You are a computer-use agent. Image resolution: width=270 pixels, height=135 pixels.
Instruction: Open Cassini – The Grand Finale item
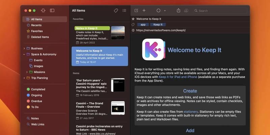[x=100, y=111]
